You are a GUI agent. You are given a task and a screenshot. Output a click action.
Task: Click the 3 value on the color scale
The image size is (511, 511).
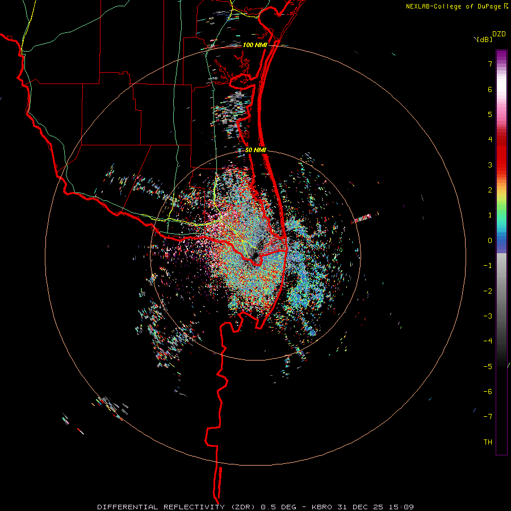[x=490, y=165]
